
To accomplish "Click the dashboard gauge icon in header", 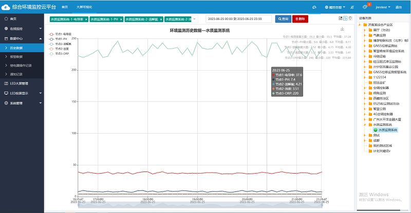I will click(x=314, y=8).
